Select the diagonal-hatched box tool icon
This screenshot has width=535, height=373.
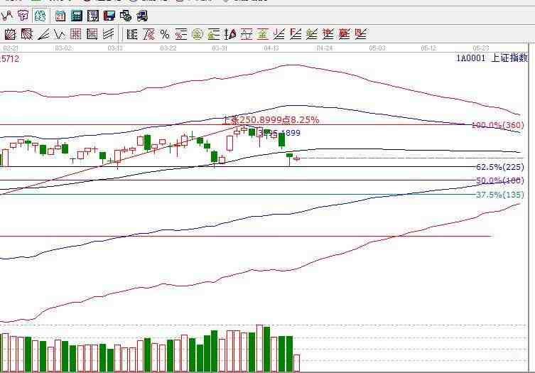[26, 34]
